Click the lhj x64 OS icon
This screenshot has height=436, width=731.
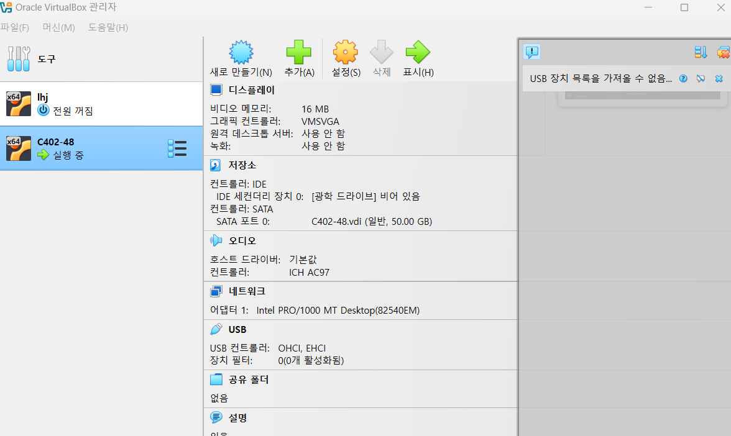pyautogui.click(x=19, y=103)
